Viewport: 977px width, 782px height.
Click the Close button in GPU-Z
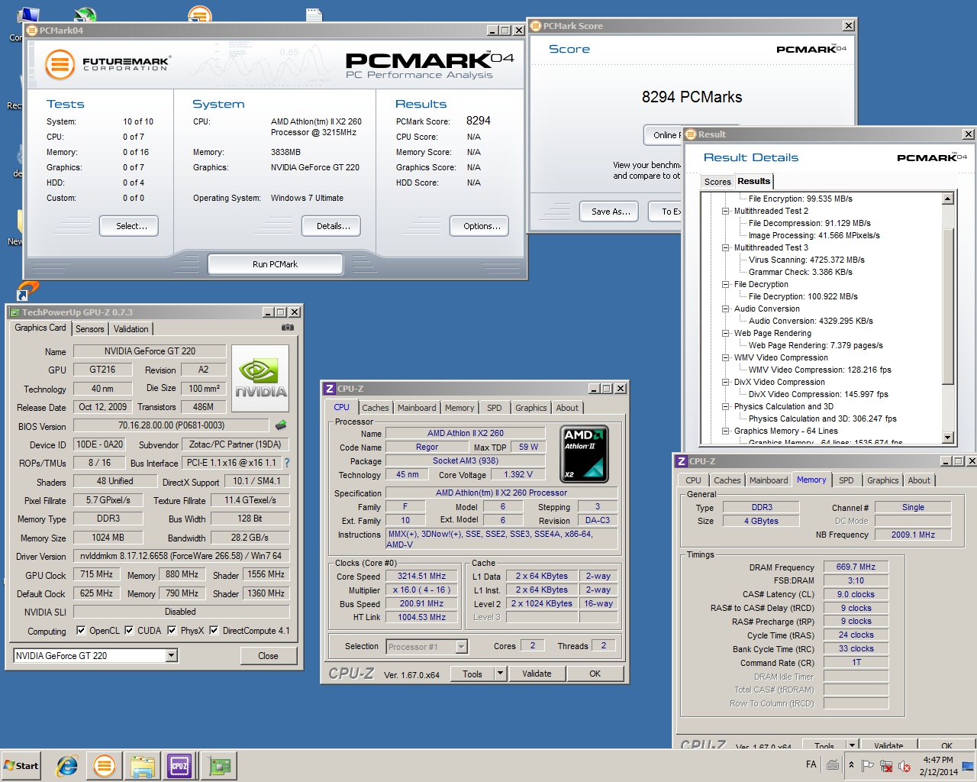[x=268, y=655]
